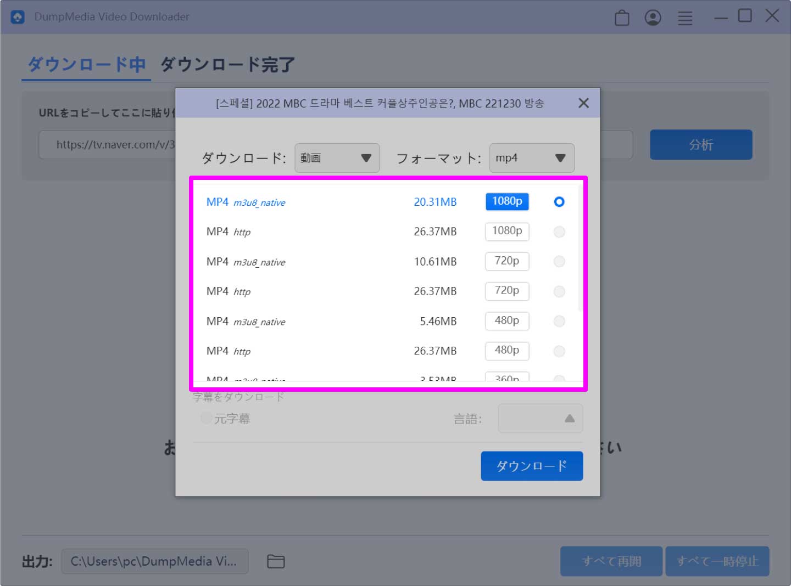Click the output path field

pos(155,561)
